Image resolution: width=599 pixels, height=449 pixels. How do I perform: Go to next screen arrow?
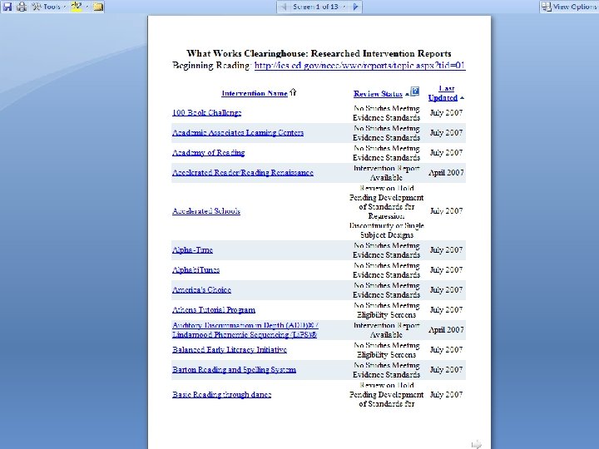356,7
